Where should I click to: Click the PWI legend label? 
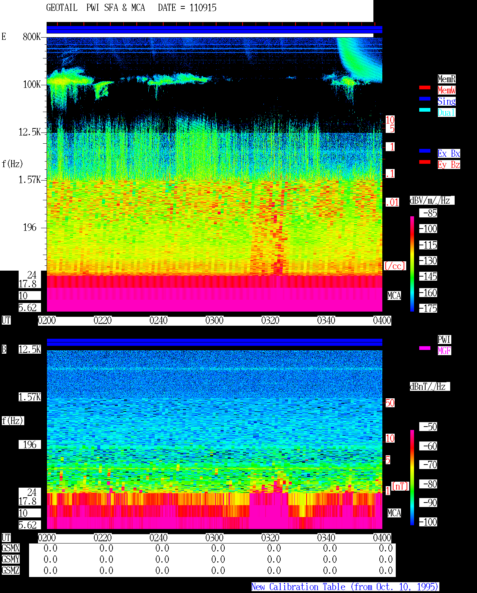pos(444,339)
